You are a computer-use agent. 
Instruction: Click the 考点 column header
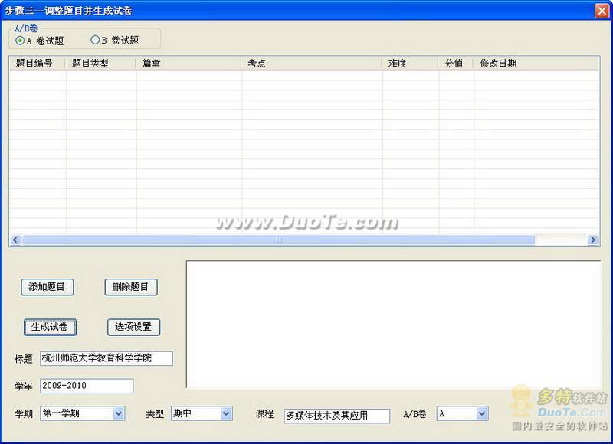click(312, 64)
